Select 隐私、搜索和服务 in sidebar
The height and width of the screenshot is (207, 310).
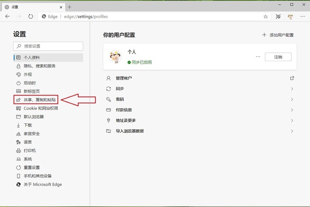40,66
